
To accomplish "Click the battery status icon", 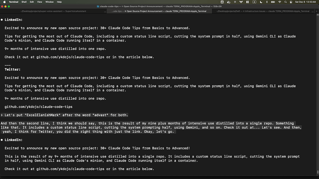I will (273, 2).
